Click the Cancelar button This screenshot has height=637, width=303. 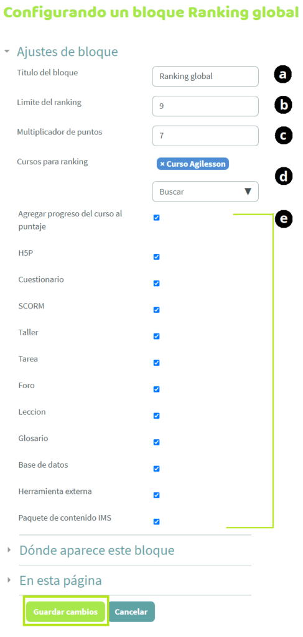(x=131, y=611)
